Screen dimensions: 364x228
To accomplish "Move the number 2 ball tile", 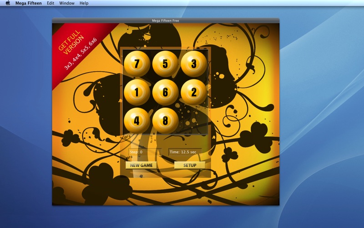I will coord(194,92).
